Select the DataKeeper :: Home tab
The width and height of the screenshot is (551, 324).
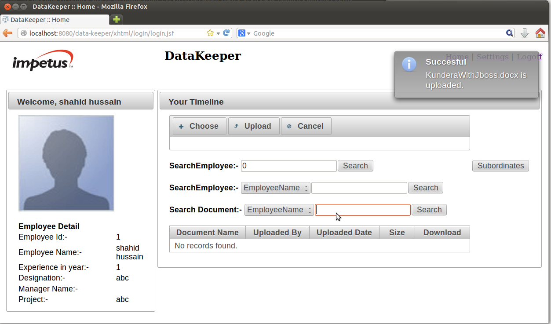(55, 20)
